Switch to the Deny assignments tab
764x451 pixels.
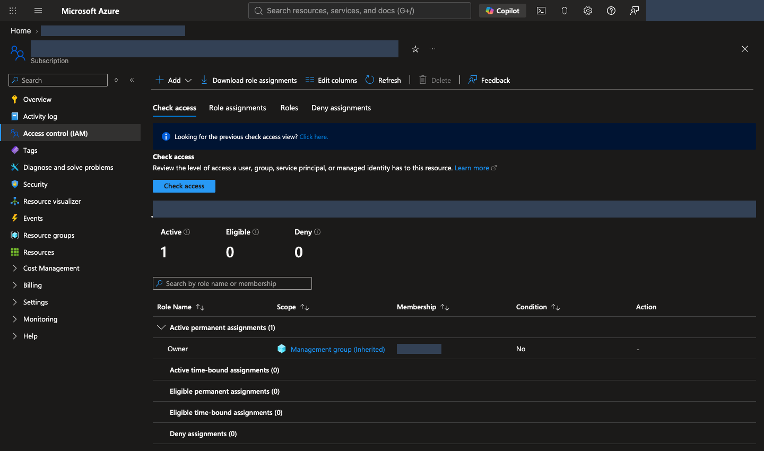[x=341, y=108]
